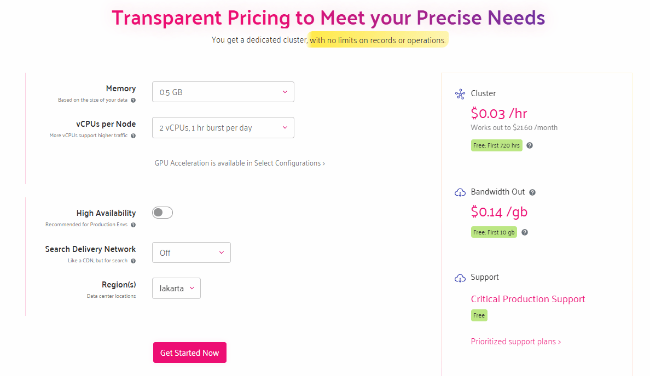Viewport: 650px width, 376px height.
Task: View Prioritized support plans
Action: (x=515, y=341)
